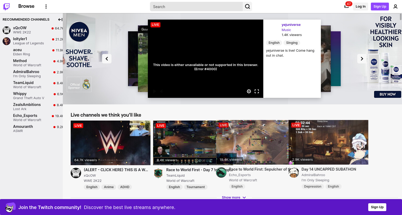402x215 pixels.
Task: Select the Anime tag under xQcOW
Action: (x=109, y=187)
